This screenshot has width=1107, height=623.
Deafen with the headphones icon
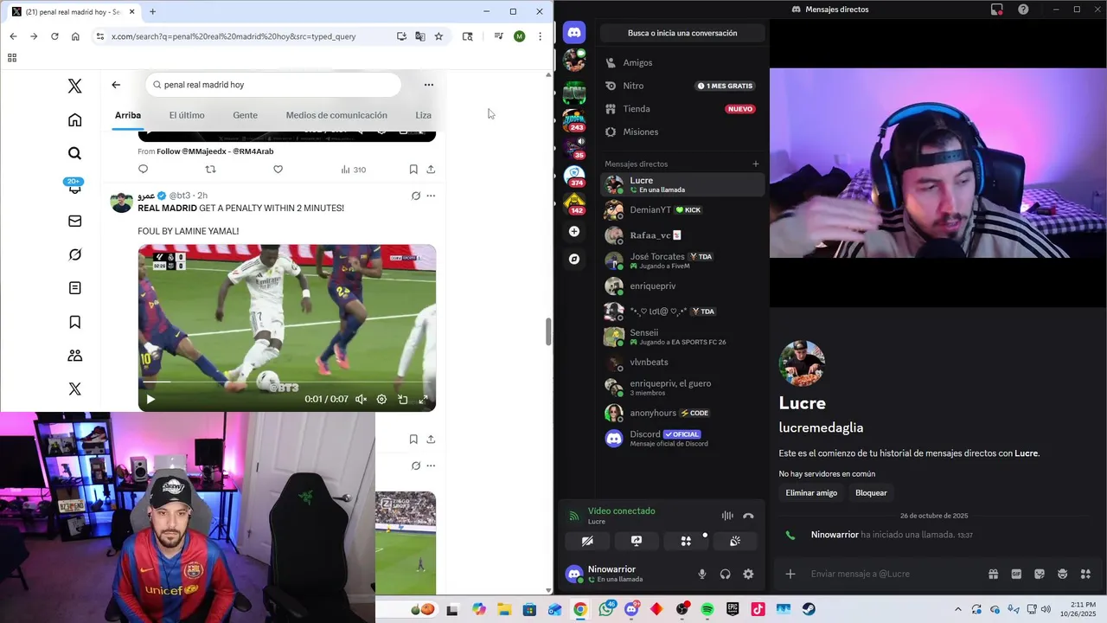coord(725,574)
